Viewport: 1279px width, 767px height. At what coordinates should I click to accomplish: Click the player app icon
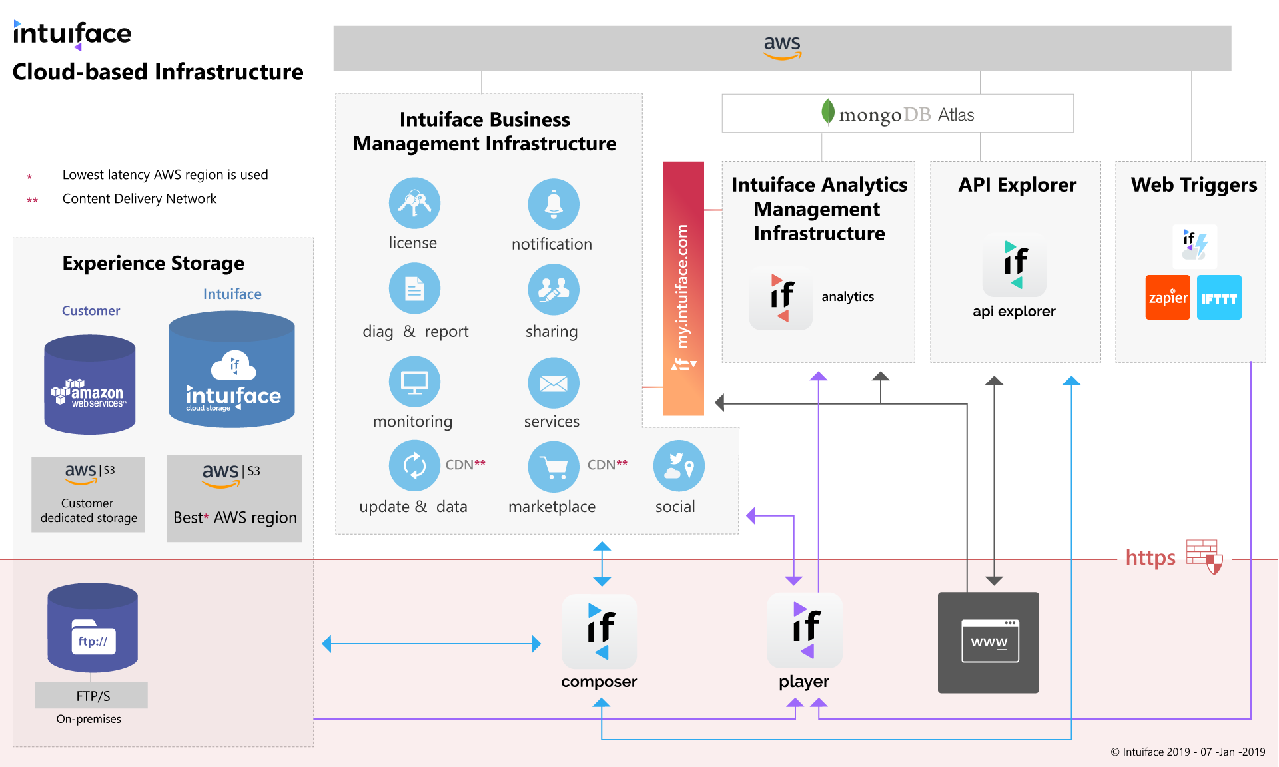click(805, 630)
